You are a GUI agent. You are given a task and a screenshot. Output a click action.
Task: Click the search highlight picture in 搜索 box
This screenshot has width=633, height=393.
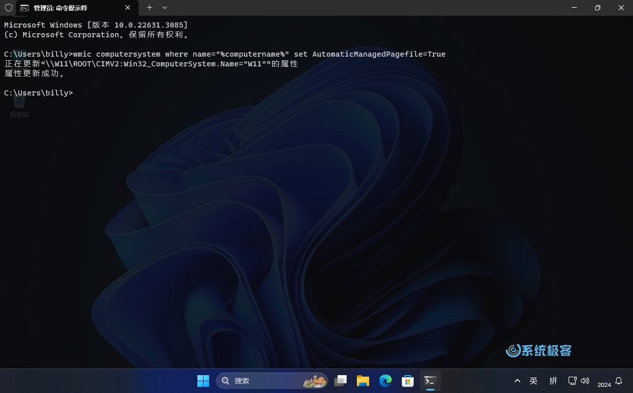click(315, 381)
